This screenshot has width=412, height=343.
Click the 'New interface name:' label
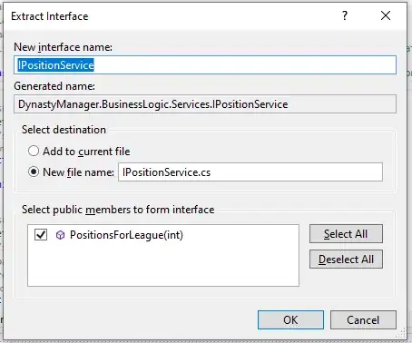coord(63,47)
